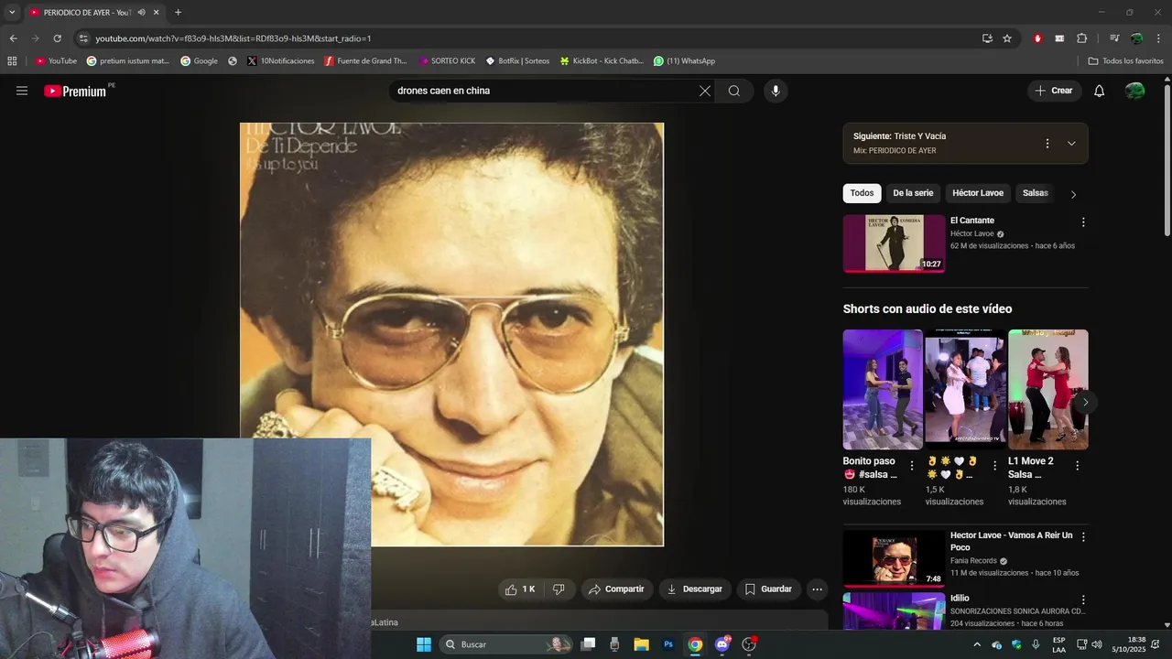Open Chrome three-dot menu
Screen dimensions: 1172x659
click(x=1157, y=38)
